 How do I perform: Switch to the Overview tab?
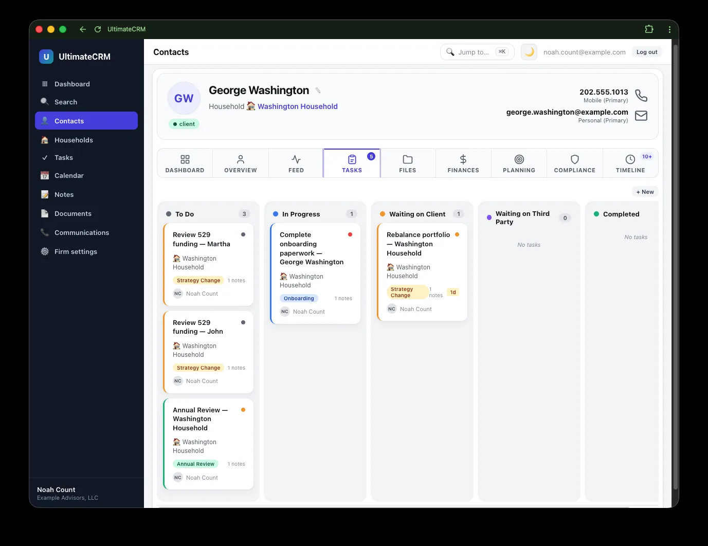pyautogui.click(x=241, y=163)
